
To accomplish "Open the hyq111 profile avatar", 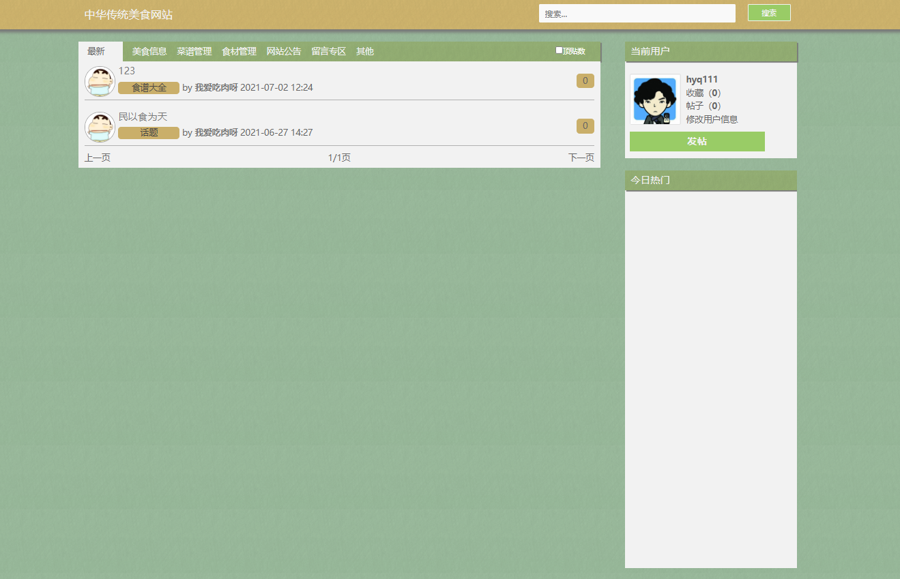I will (655, 100).
